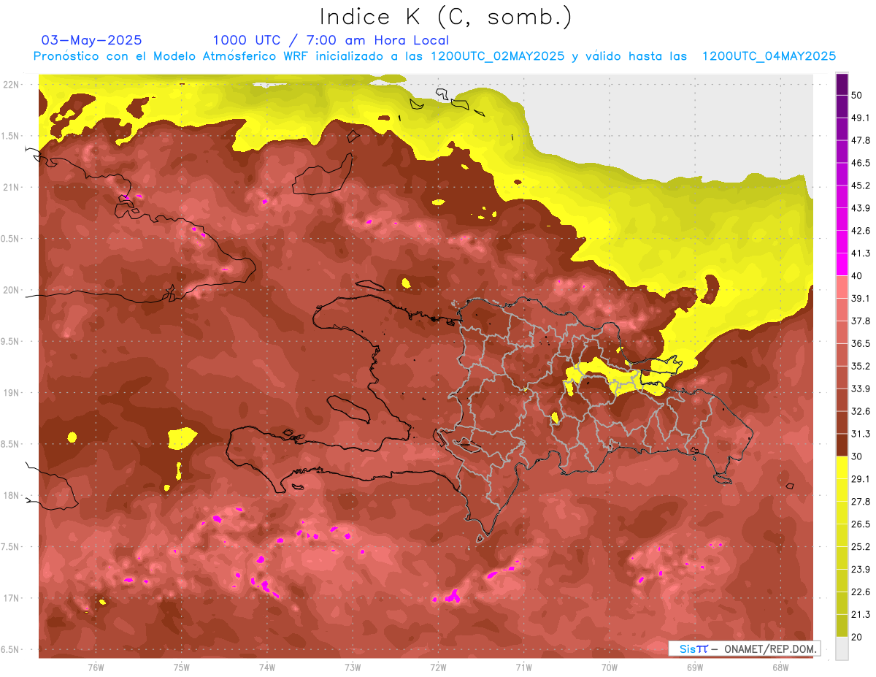Click the '20N' latitude label

(x=11, y=290)
